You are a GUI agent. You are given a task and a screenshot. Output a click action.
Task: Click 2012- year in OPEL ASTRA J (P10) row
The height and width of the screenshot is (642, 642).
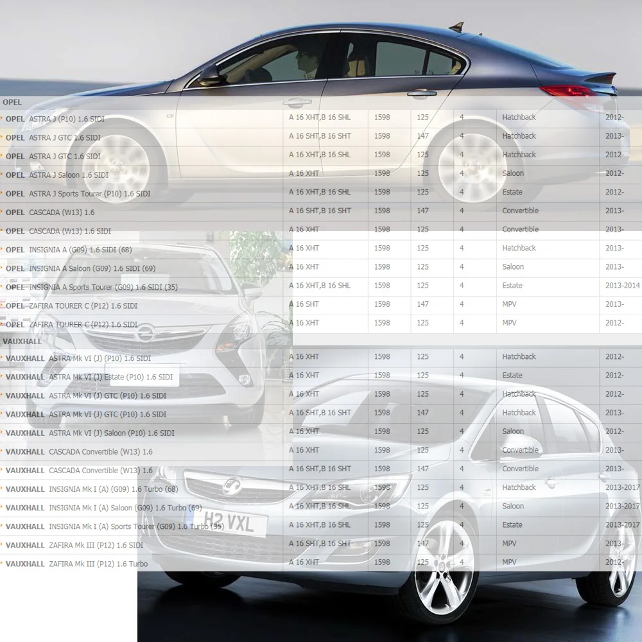[614, 117]
